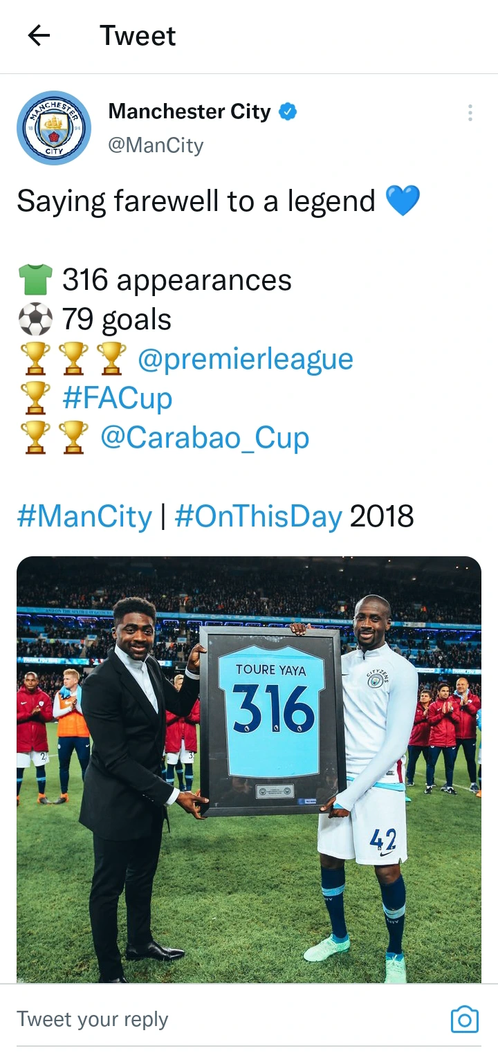Open the tweet's three-dot options menu

(x=470, y=113)
